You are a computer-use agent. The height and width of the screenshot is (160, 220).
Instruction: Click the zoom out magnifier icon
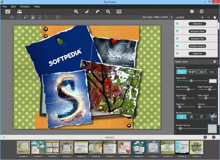[108, 12]
